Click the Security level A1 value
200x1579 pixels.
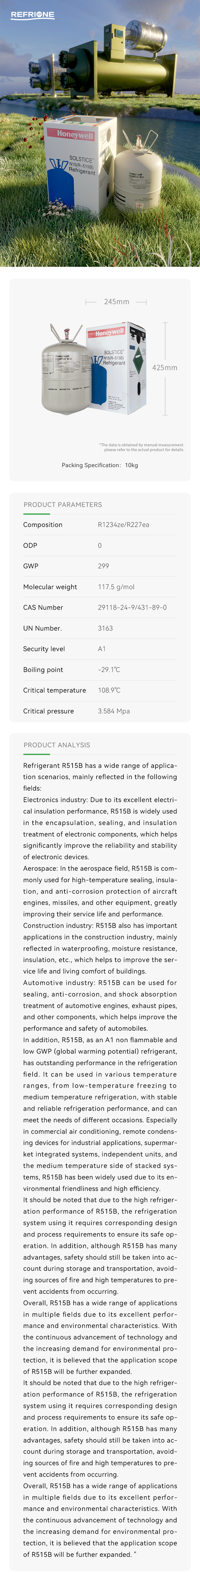pyautogui.click(x=102, y=648)
